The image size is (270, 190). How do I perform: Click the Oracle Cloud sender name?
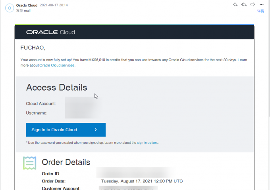[x=27, y=5]
